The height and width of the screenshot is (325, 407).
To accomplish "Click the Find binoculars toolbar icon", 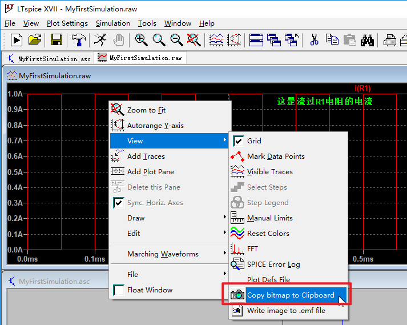I will click(367, 40).
